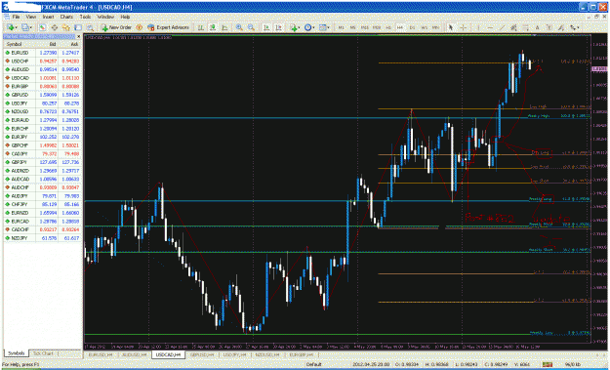610x370 pixels.
Task: Switch to the M15 timeframe
Action: click(x=365, y=27)
